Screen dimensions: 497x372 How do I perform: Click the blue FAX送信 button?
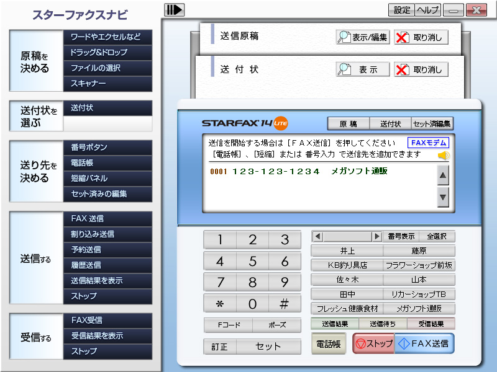(424, 343)
